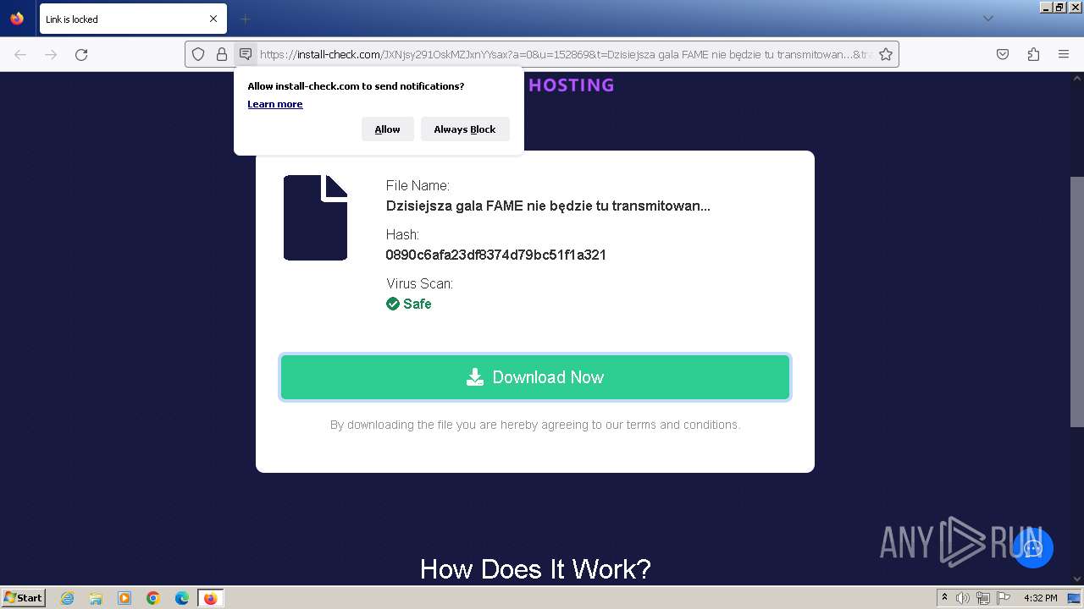Expand the list all tabs chevron
The height and width of the screenshot is (609, 1084).
(987, 19)
